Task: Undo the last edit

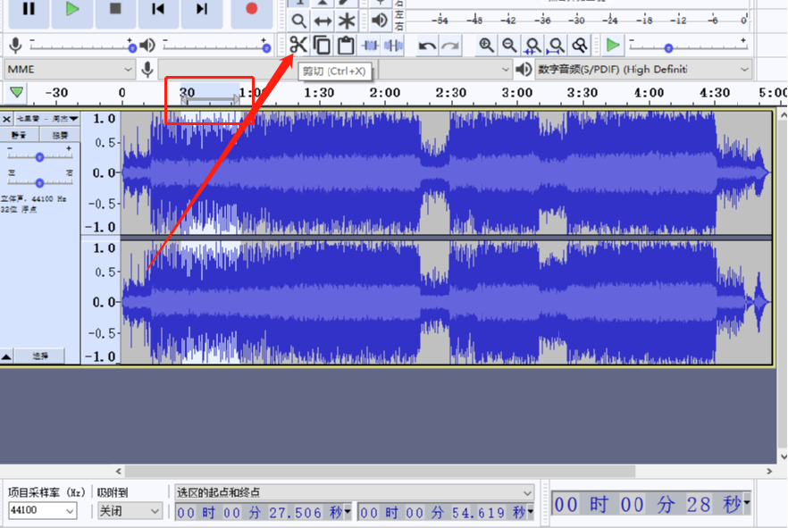Action: point(428,45)
